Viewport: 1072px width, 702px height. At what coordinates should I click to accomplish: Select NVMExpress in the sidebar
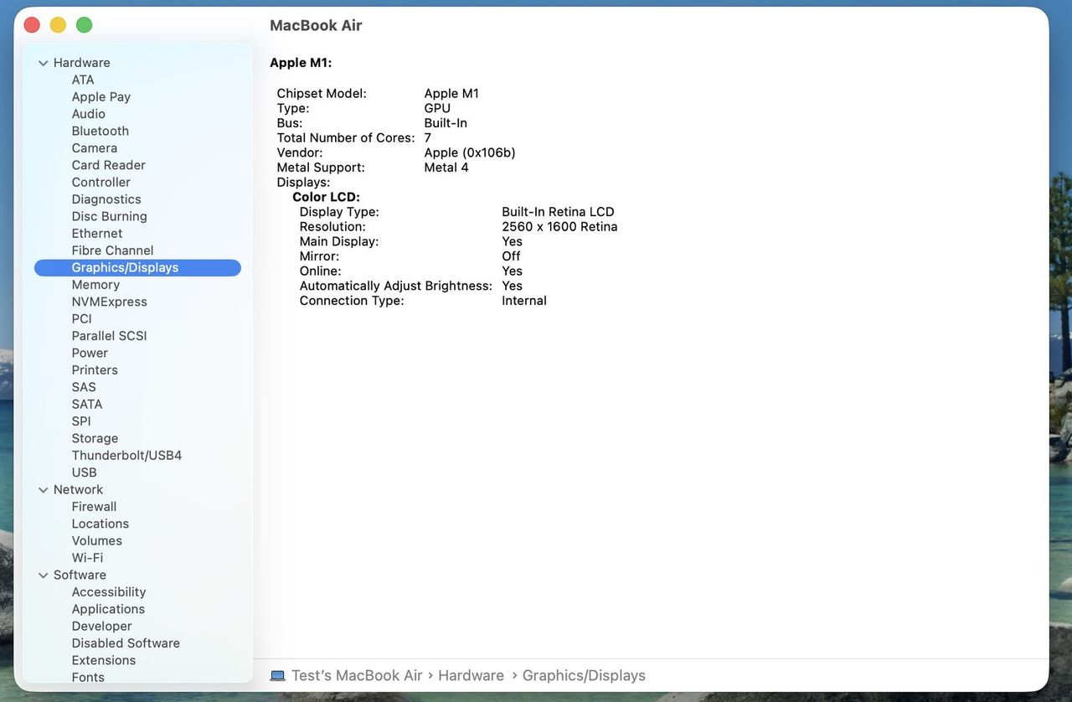click(x=110, y=302)
